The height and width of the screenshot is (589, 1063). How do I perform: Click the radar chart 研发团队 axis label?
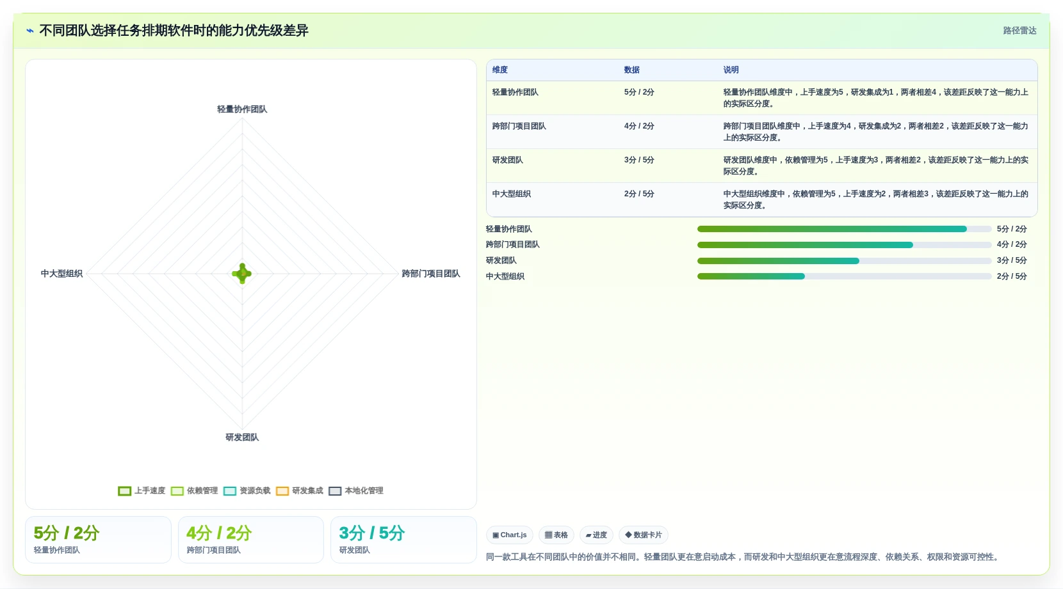tap(242, 437)
